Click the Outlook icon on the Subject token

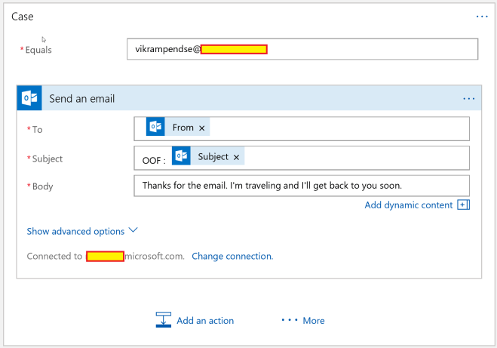(181, 156)
